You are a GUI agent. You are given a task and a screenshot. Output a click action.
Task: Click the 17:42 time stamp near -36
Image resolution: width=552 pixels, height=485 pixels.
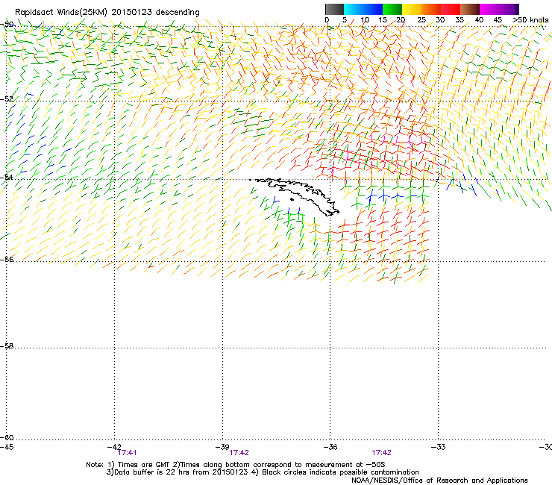pyautogui.click(x=382, y=453)
